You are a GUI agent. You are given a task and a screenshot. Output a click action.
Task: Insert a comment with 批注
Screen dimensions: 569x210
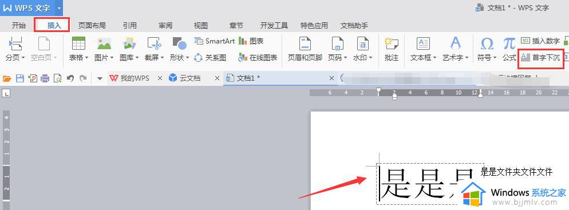[392, 49]
